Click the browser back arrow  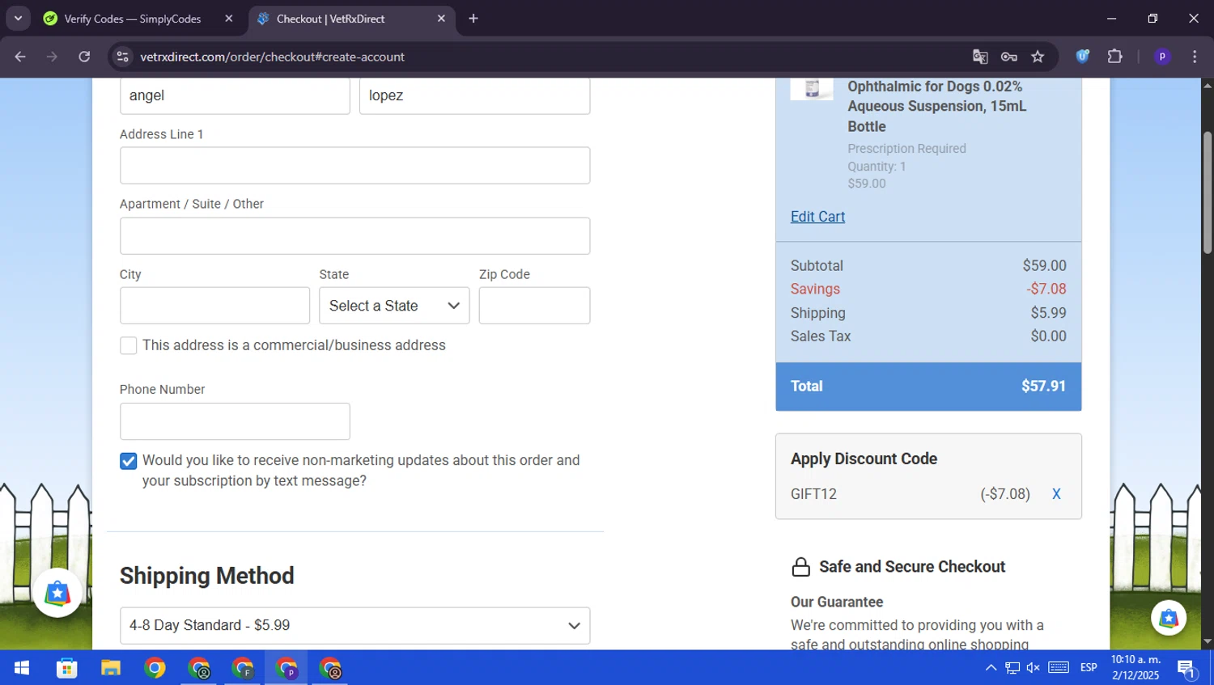[20, 57]
